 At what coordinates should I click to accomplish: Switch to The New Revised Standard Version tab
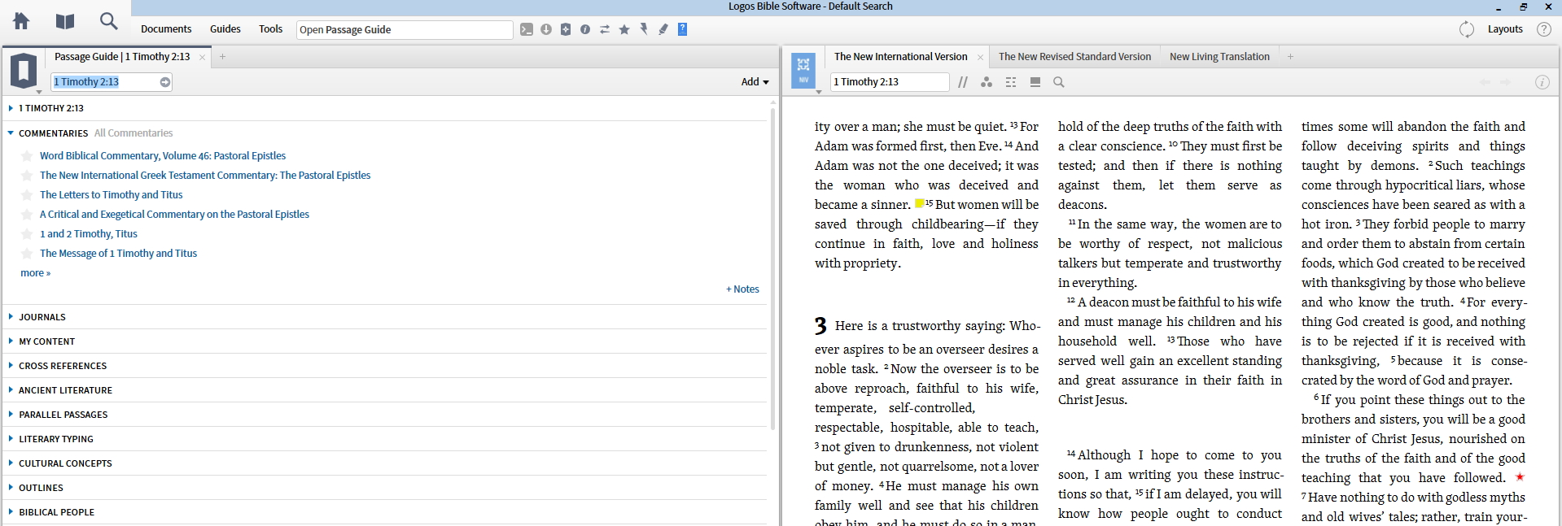point(1074,57)
